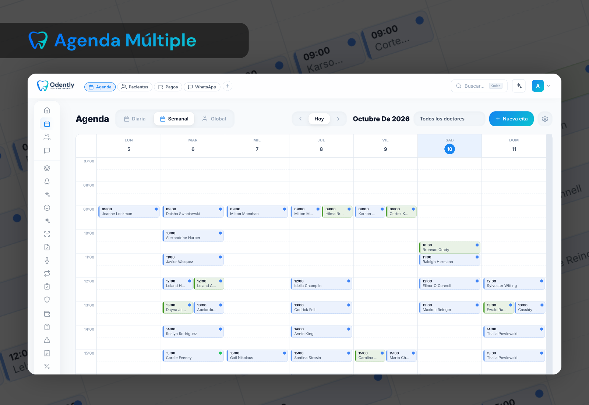Open the percent icon in sidebar
The image size is (589, 405).
(47, 366)
